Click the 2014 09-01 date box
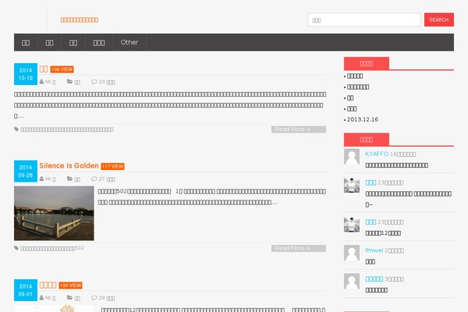This screenshot has height=312, width=468. click(x=26, y=290)
